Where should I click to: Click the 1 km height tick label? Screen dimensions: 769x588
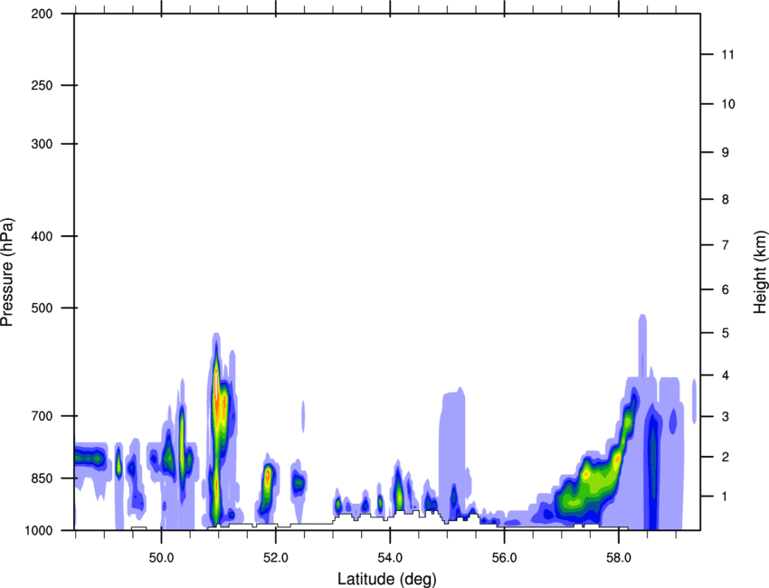point(726,497)
